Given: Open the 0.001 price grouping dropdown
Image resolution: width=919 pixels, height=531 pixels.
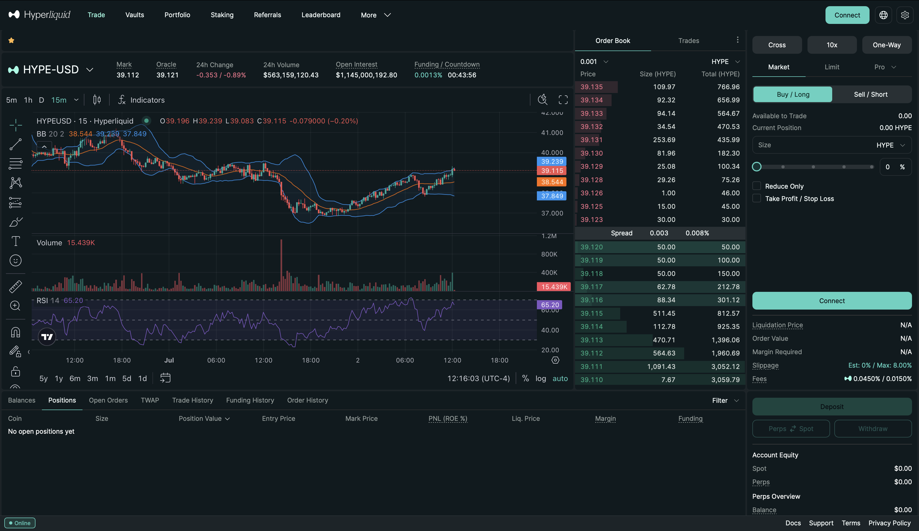Looking at the screenshot, I should 594,62.
